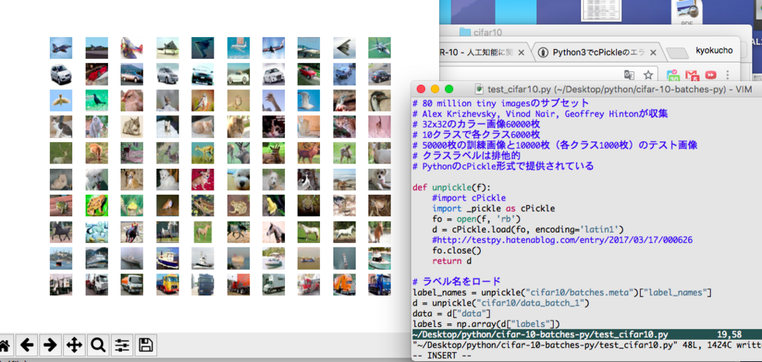Click the yellow bird flying in blue sky
This screenshot has width=762, height=362.
[x=61, y=100]
